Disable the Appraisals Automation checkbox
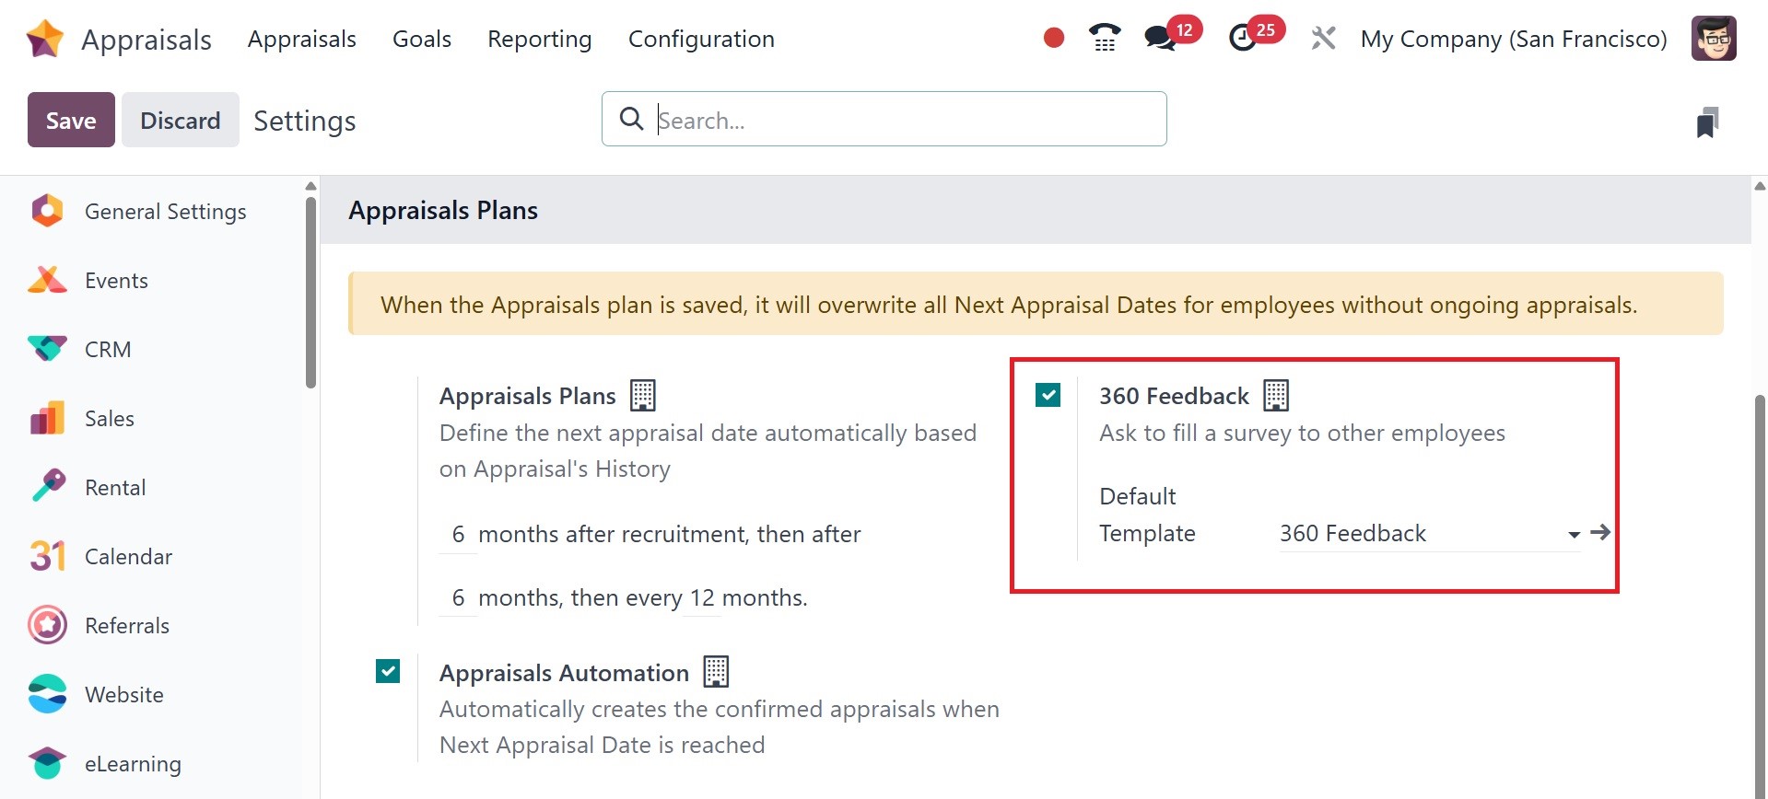This screenshot has height=799, width=1768. 388,671
